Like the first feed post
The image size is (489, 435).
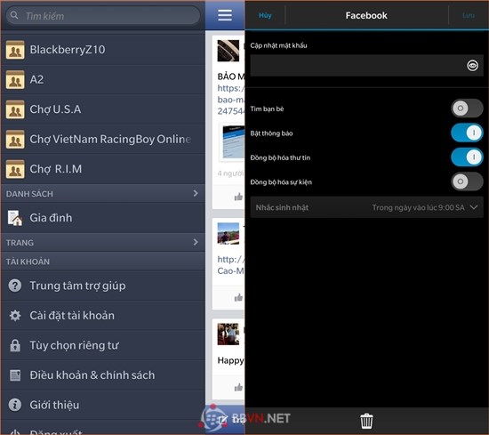pos(238,197)
